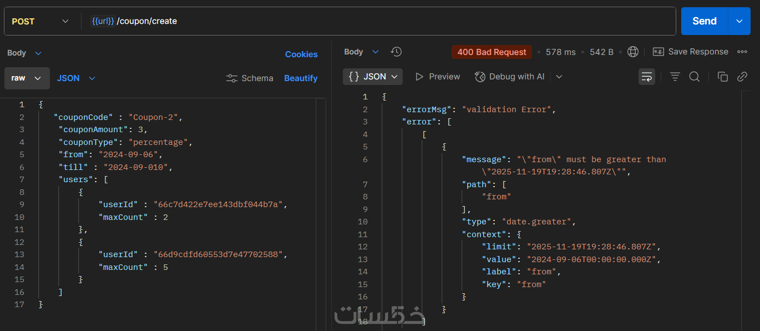Copy the response to clipboard

pos(722,77)
